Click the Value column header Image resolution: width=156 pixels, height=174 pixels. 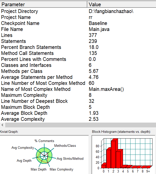coord(121,4)
